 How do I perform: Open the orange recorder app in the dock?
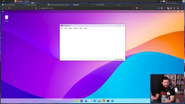click(103, 101)
